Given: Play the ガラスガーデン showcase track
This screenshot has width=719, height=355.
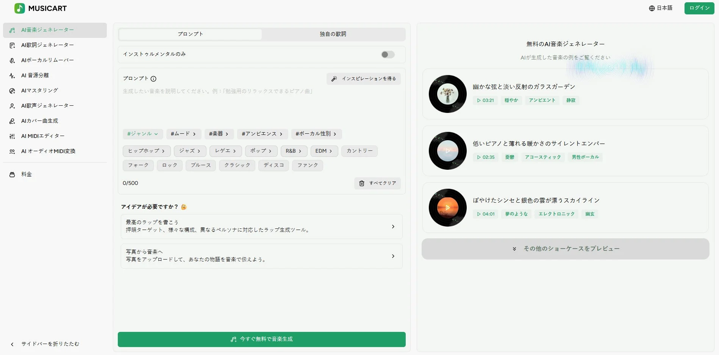Looking at the screenshot, I should pos(447,94).
